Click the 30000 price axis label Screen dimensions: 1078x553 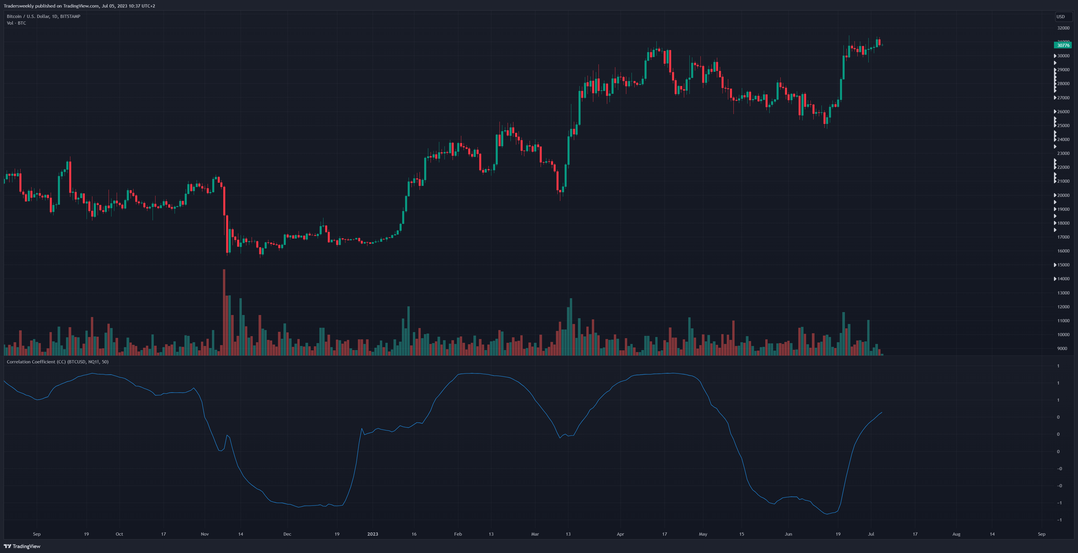click(1063, 56)
